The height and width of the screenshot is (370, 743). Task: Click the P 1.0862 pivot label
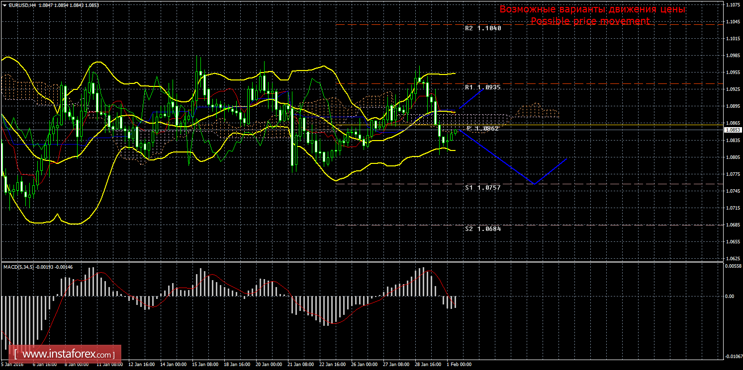tap(482, 128)
